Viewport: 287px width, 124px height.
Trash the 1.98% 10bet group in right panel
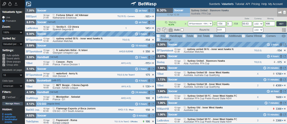(281, 68)
